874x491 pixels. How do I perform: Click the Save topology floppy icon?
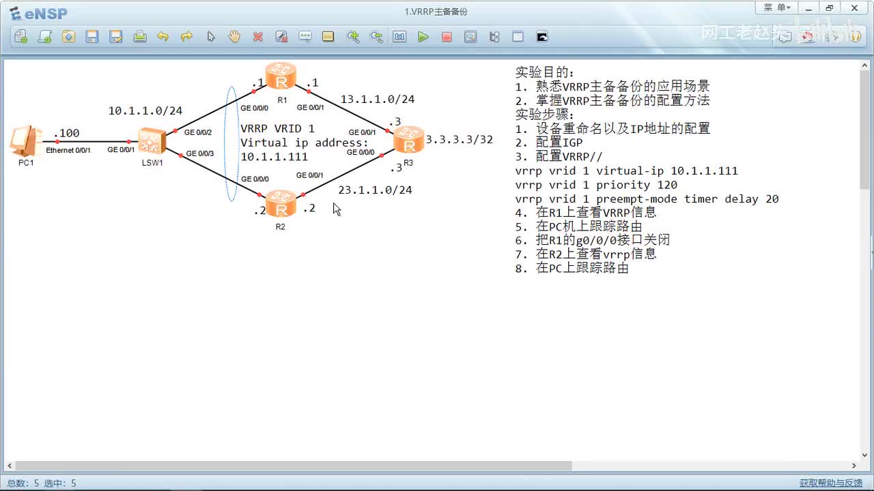(92, 37)
